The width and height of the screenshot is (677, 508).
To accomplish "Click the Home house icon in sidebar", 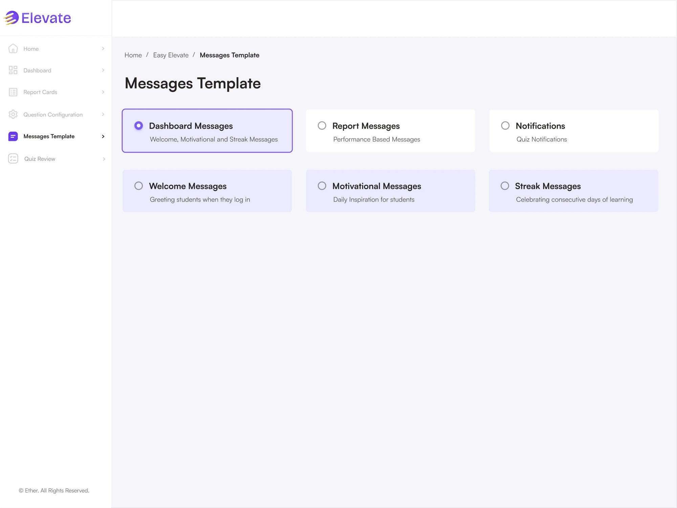I will (x=13, y=48).
